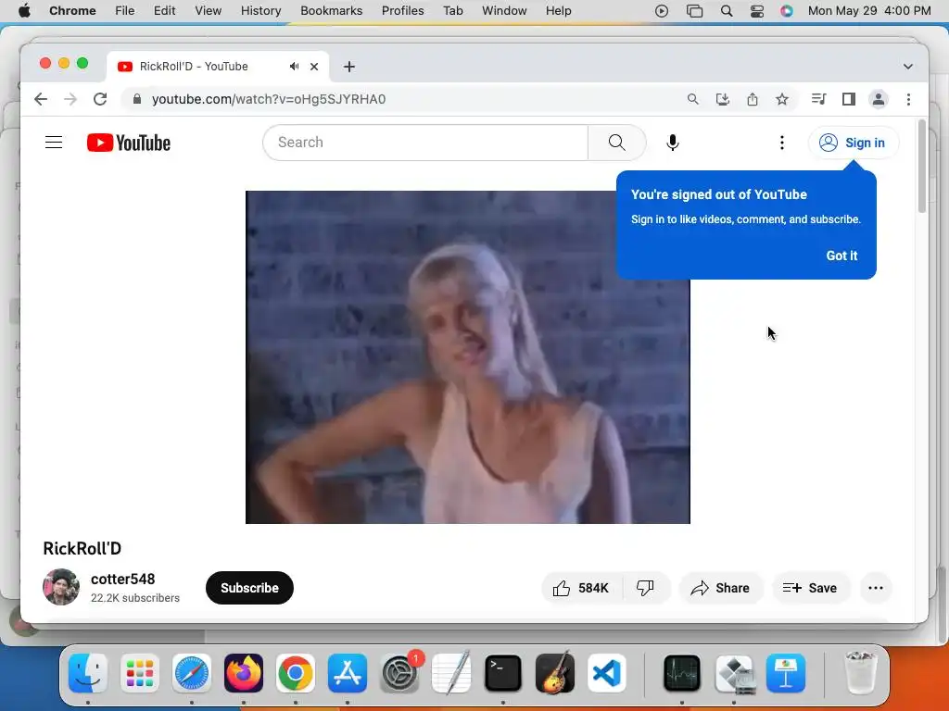This screenshot has height=711, width=949.
Task: Dismiss the tooltip with Got it
Action: [841, 256]
